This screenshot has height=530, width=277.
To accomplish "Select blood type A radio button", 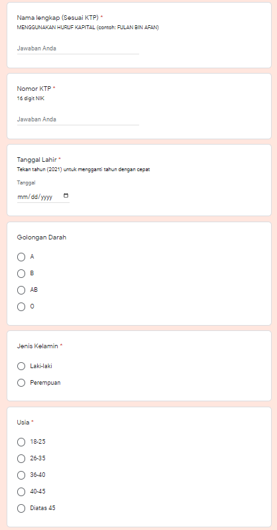I will (x=21, y=257).
